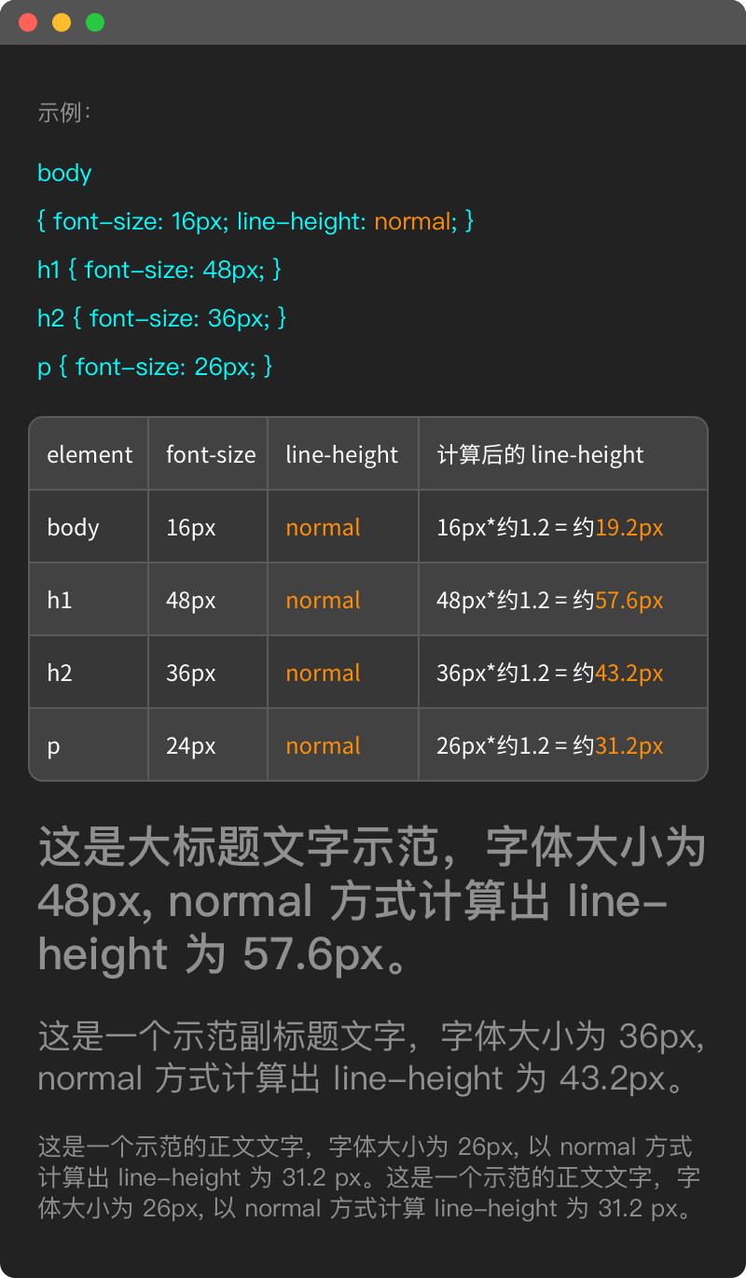Click the red close window button
This screenshot has height=1278, width=746.
[28, 22]
